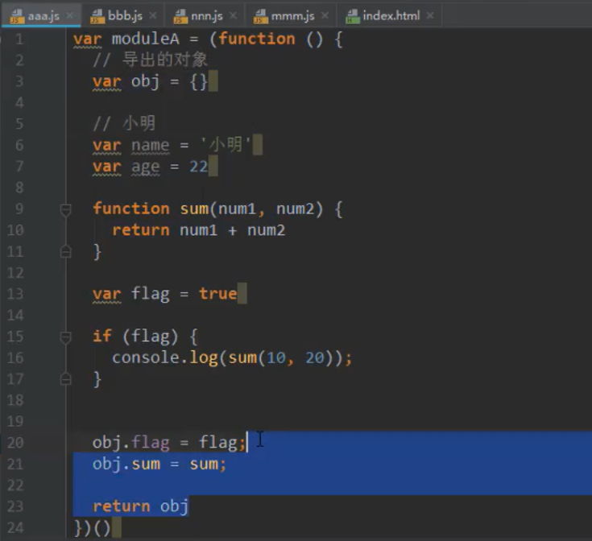Image resolution: width=592 pixels, height=541 pixels.
Task: Click 'obj.sum' on line 21
Action: tap(126, 465)
